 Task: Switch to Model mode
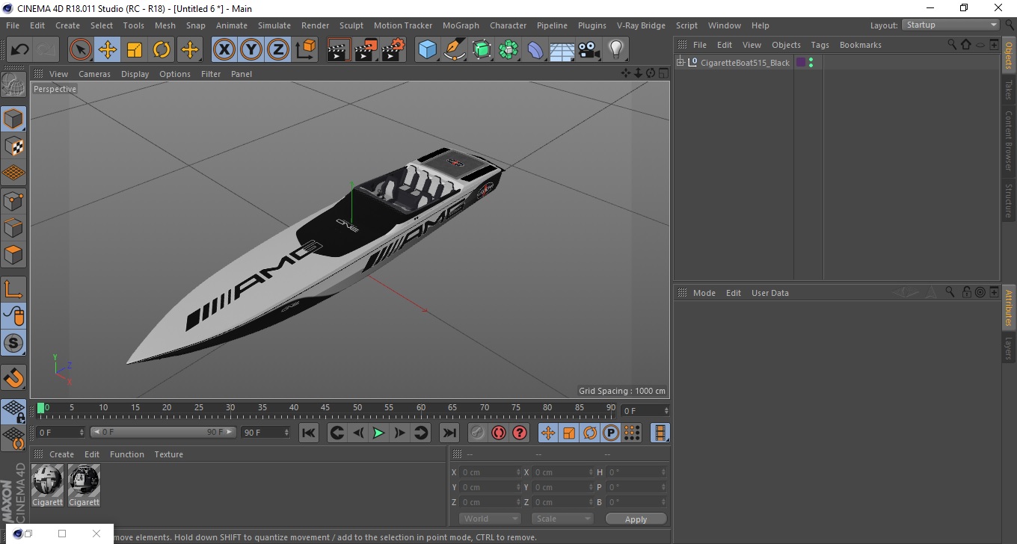click(13, 119)
